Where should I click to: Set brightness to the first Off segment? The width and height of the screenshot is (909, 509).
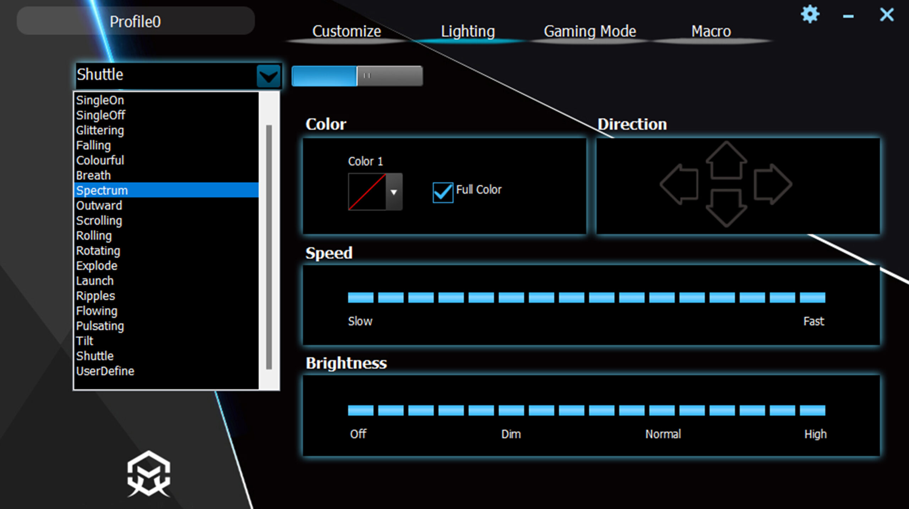[361, 410]
